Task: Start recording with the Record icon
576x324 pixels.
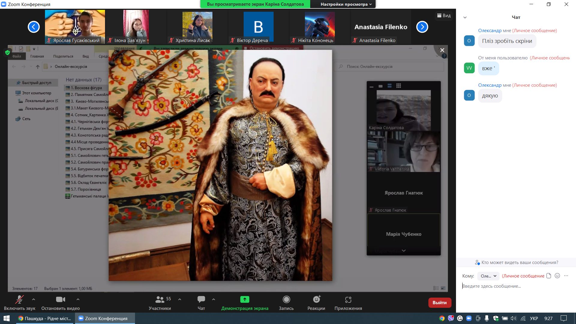Action: click(286, 299)
